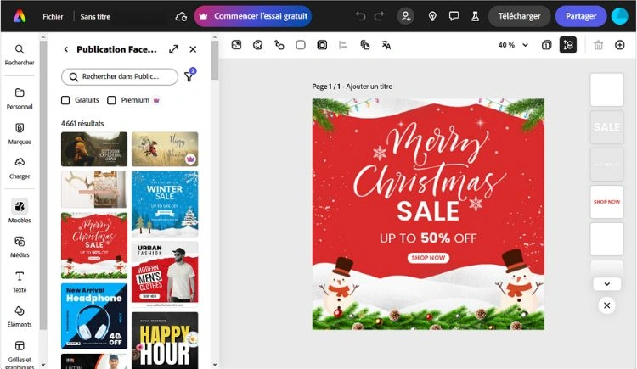The height and width of the screenshot is (369, 637).
Task: Open the color theme palette icon
Action: pyautogui.click(x=257, y=45)
